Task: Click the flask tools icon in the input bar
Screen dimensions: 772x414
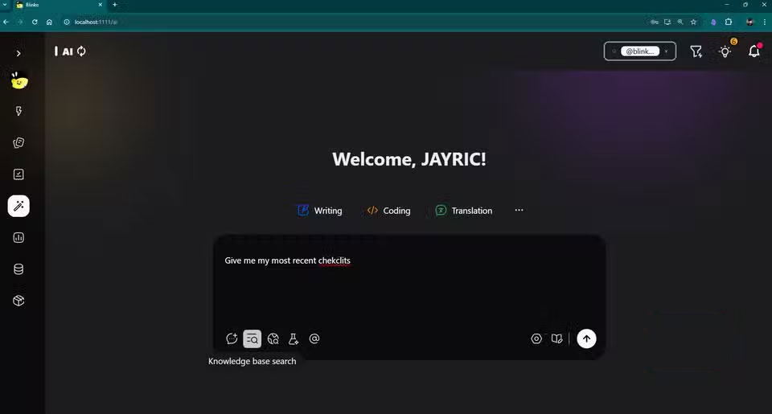Action: 294,338
